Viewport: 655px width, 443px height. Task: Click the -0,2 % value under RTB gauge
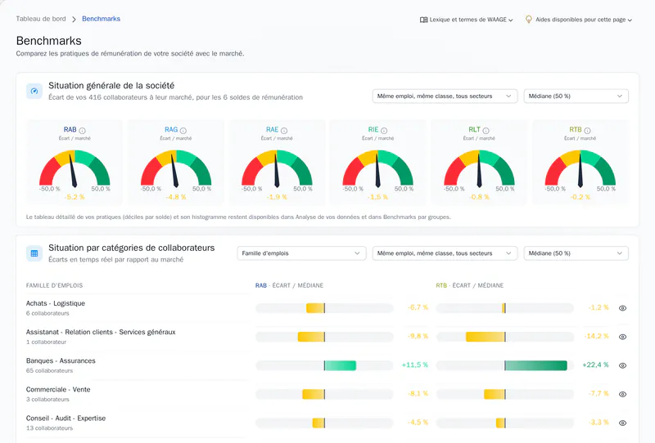click(x=580, y=197)
